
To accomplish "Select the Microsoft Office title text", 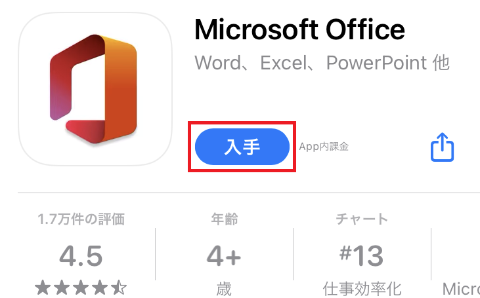I will (299, 29).
